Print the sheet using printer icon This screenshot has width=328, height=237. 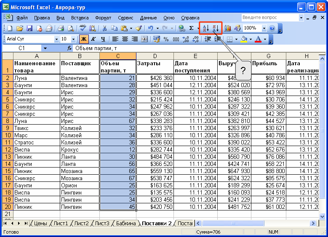(61, 28)
